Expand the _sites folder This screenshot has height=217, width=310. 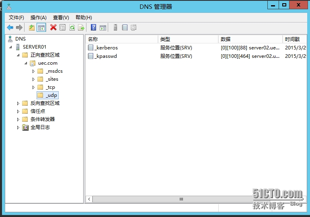(33, 80)
